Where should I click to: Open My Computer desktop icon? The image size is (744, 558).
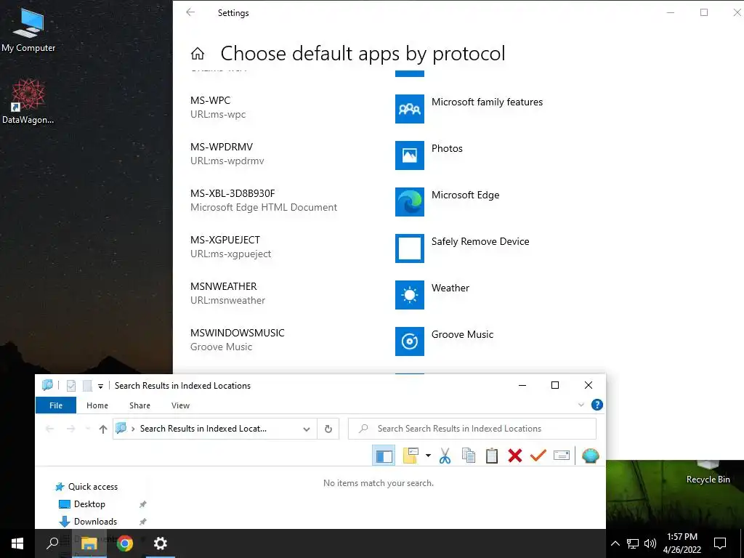click(28, 30)
